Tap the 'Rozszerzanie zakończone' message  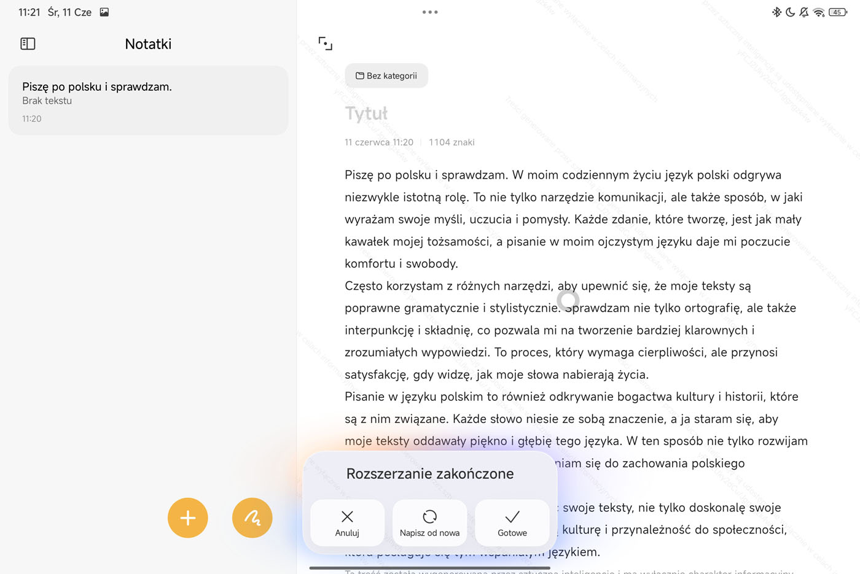click(430, 473)
